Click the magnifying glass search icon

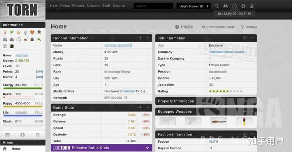point(217,6)
